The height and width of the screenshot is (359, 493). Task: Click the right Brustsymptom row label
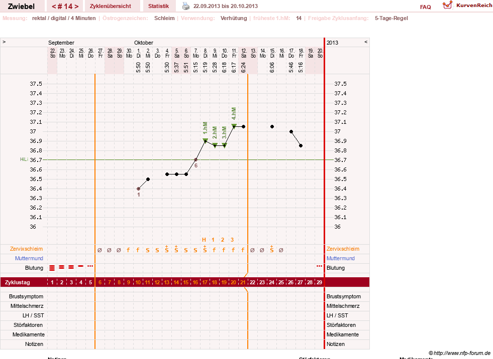344,296
